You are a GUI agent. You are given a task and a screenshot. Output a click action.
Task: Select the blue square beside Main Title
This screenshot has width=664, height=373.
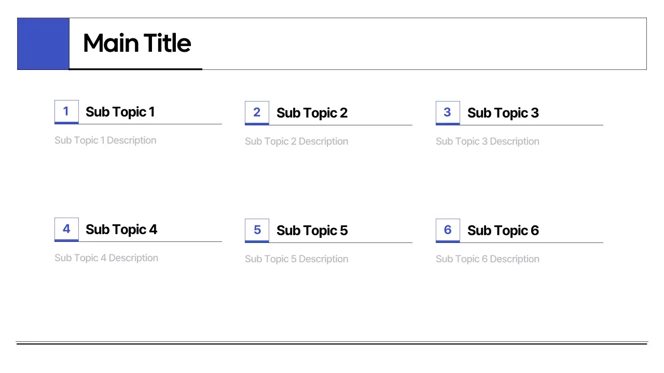tap(43, 44)
